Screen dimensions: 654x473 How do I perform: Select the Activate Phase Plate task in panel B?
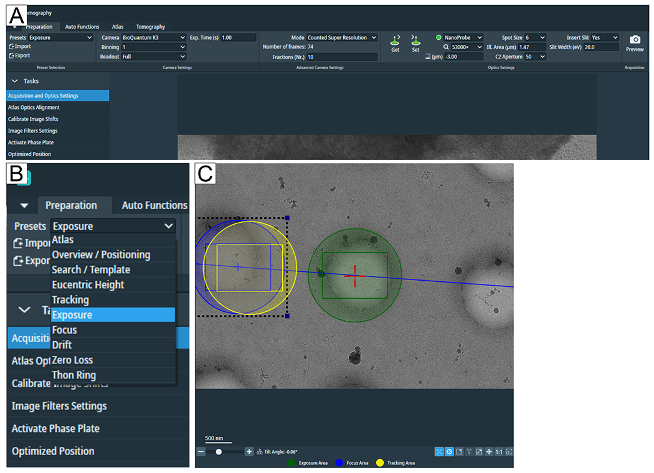[x=55, y=428]
